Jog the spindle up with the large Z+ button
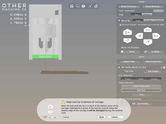 point(127,32)
